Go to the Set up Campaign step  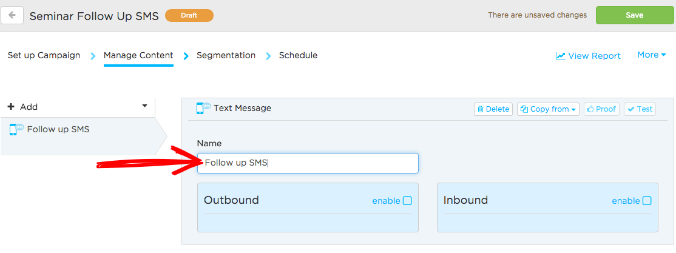coord(44,55)
